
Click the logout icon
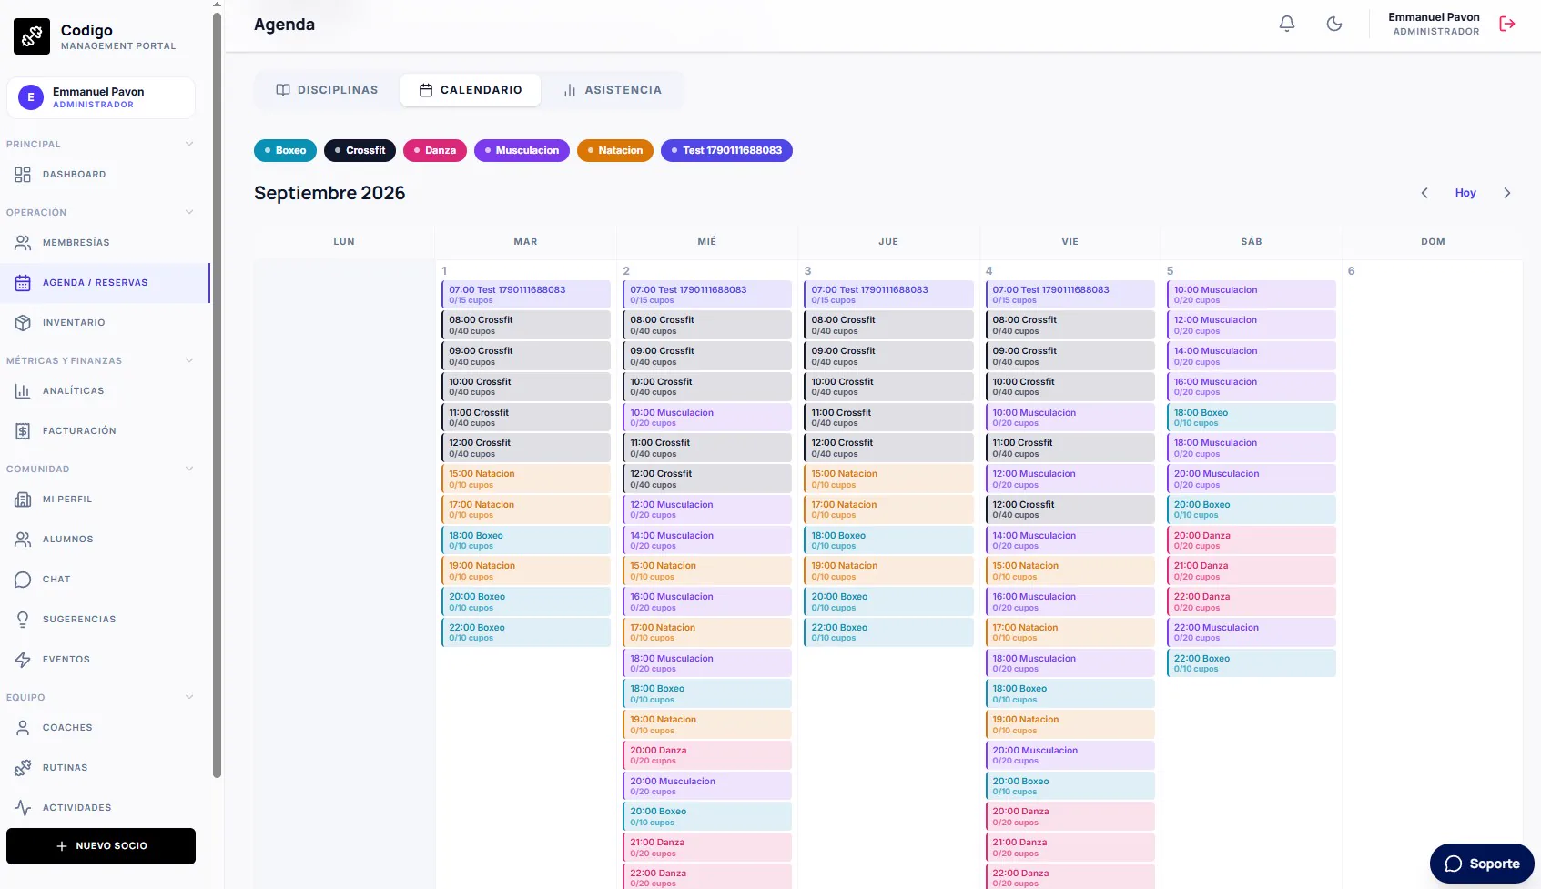point(1507,25)
